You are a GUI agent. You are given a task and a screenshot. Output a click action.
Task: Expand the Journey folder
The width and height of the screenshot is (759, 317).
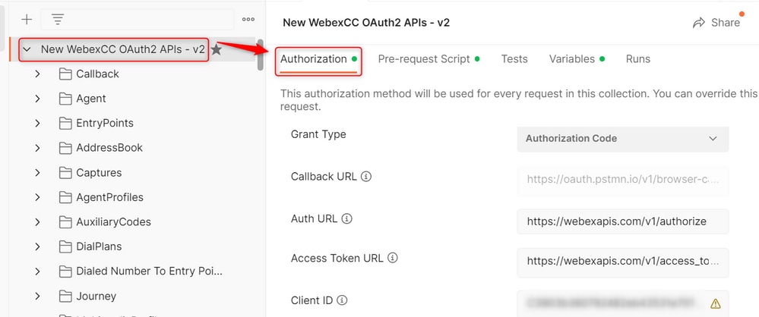click(x=38, y=296)
